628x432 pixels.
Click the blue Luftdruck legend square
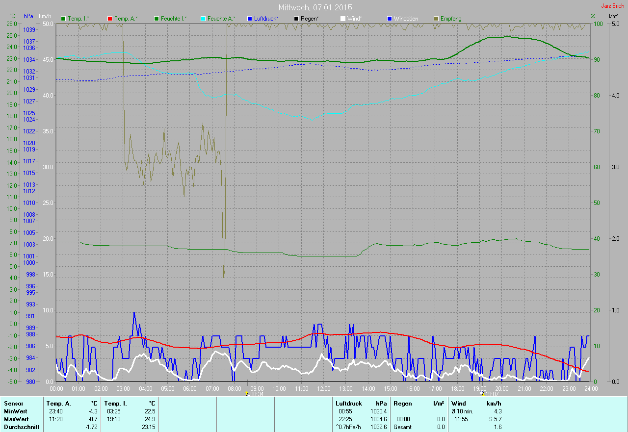[250, 19]
